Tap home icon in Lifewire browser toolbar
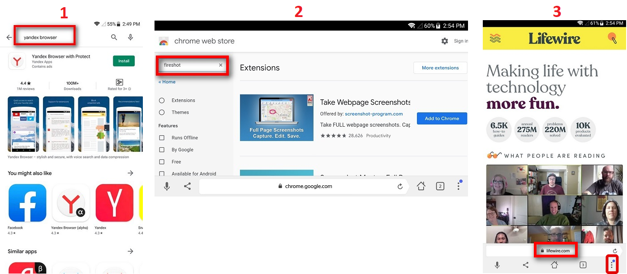 554,265
